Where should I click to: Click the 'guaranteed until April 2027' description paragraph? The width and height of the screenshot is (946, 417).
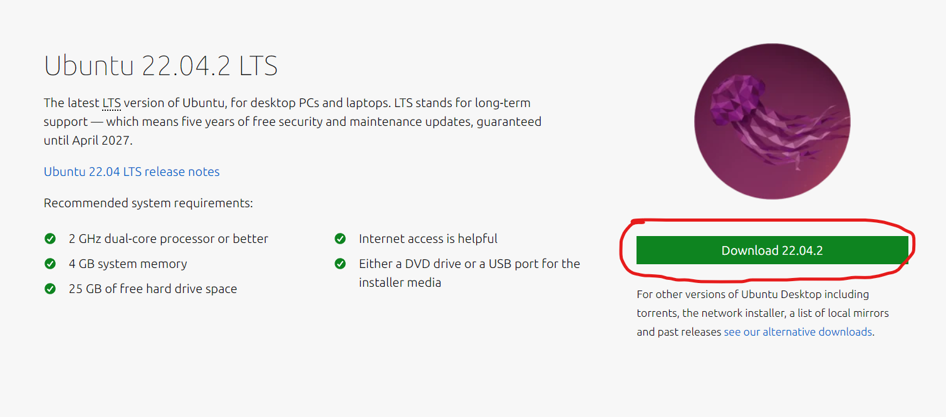click(293, 121)
